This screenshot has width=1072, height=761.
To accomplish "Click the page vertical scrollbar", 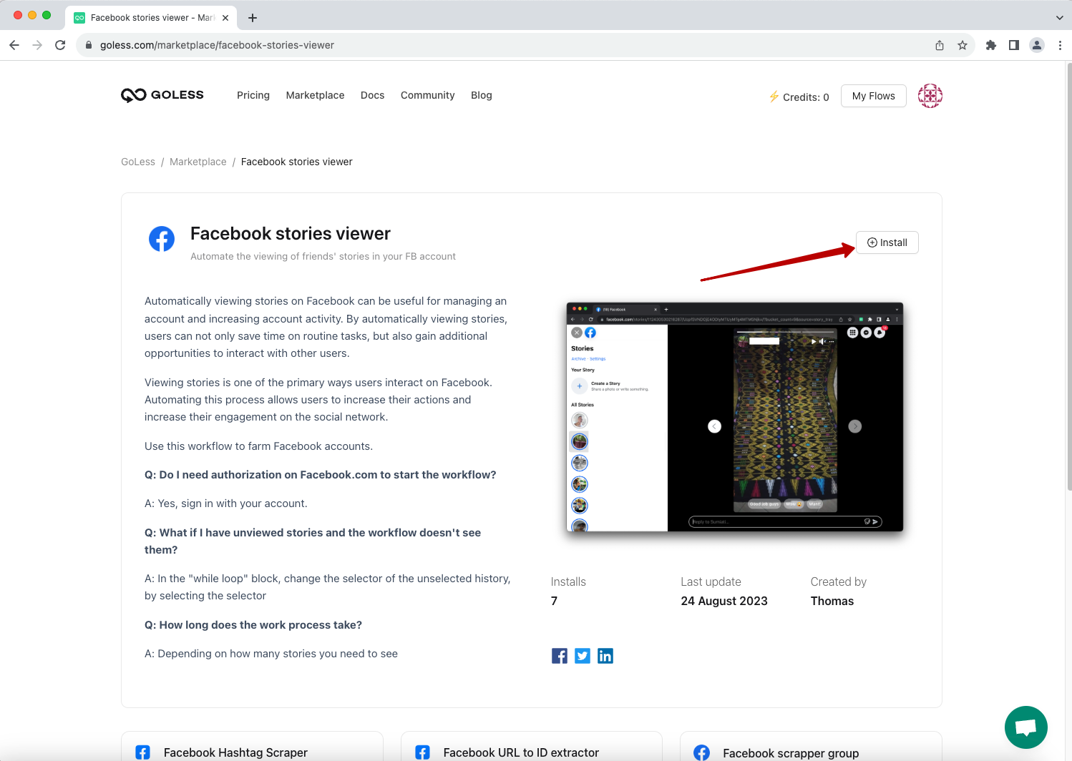I will click(1069, 276).
